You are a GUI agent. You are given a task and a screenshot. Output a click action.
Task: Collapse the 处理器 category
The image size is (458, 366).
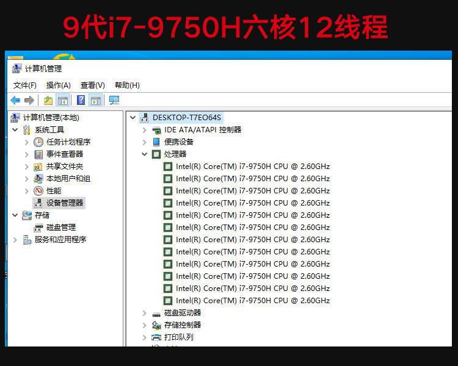pyautogui.click(x=144, y=154)
